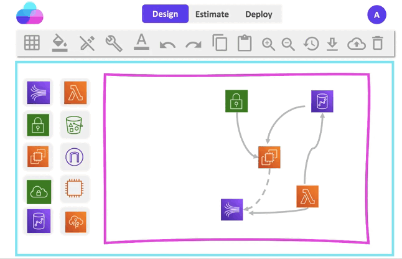Switch to the Design tab
Image resolution: width=402 pixels, height=259 pixels.
(x=165, y=14)
